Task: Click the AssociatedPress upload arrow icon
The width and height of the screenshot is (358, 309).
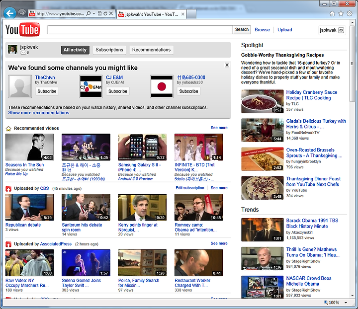Action: pyautogui.click(x=8, y=244)
